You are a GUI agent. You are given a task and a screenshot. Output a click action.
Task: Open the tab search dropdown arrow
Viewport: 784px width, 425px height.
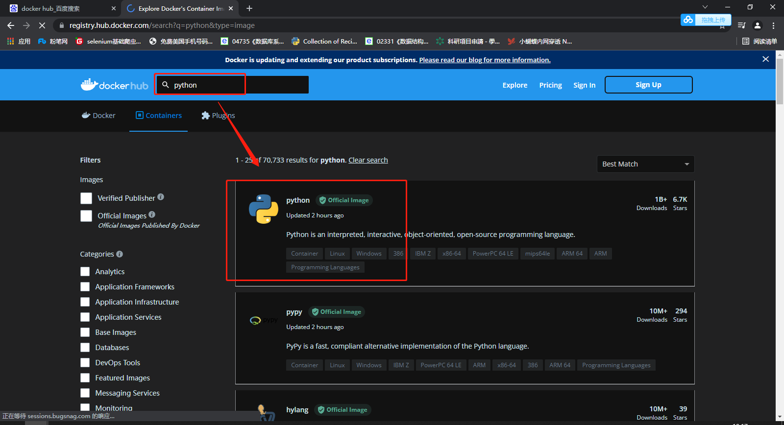pyautogui.click(x=705, y=7)
